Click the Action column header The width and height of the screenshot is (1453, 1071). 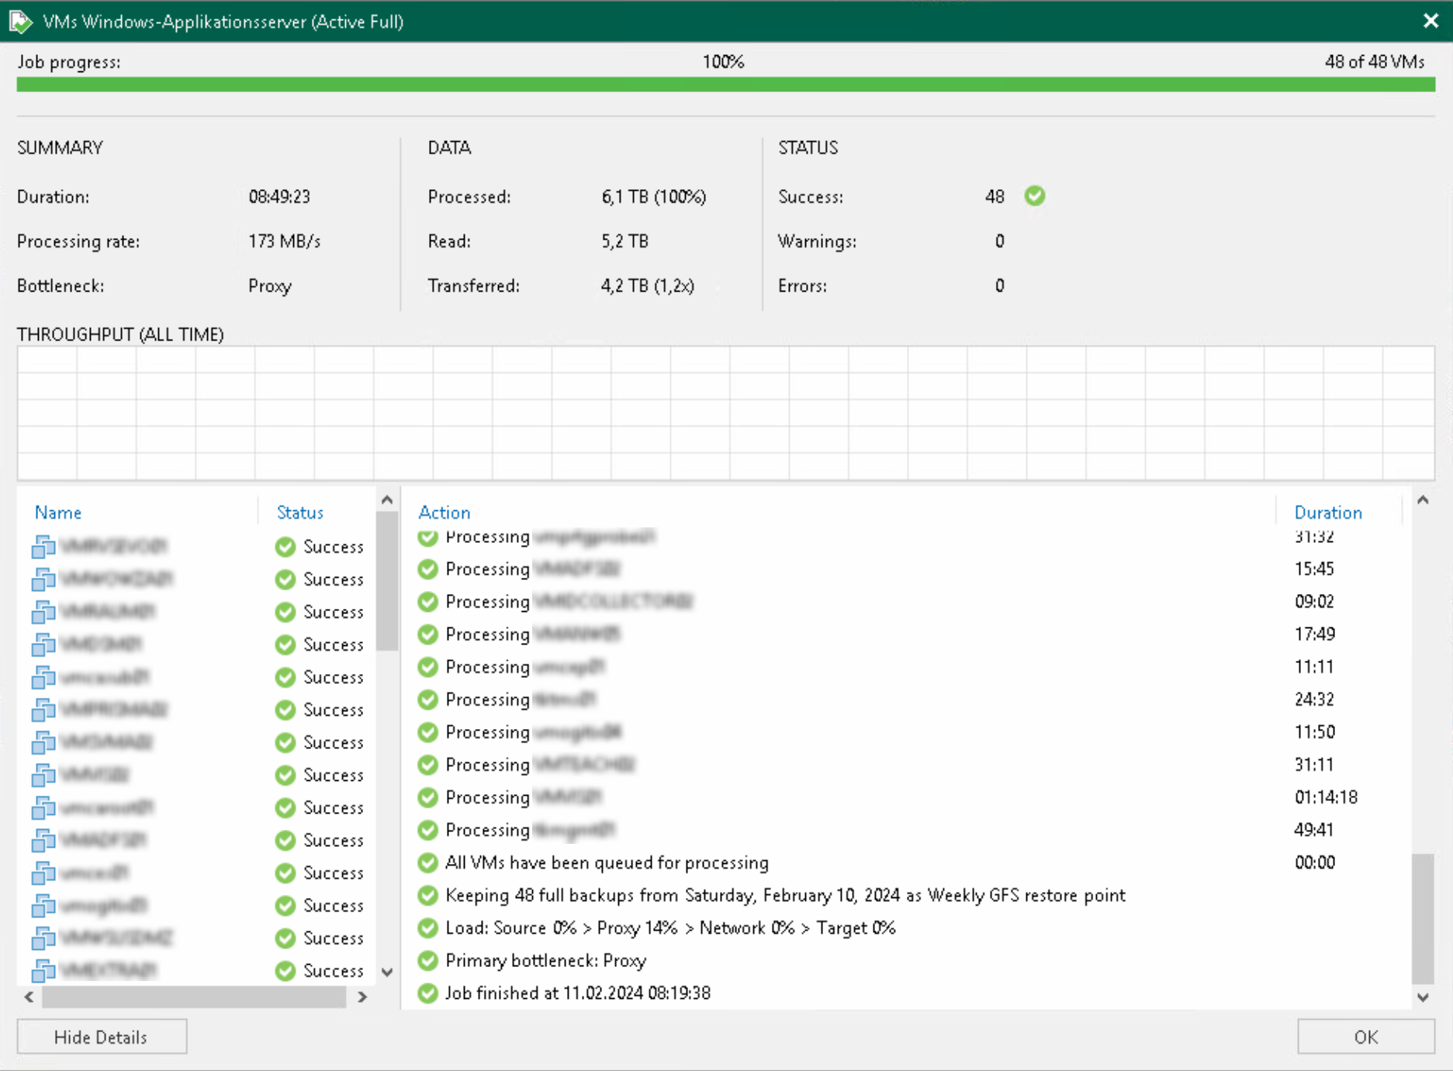pos(444,512)
